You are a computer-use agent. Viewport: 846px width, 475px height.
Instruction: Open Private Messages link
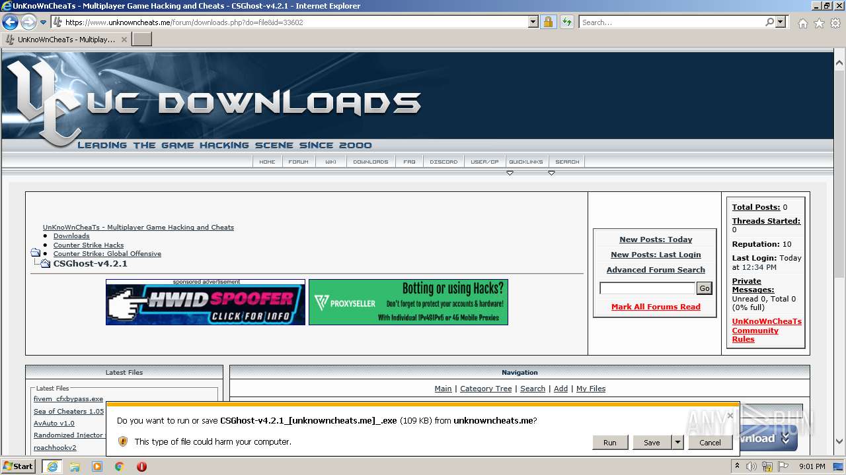point(753,285)
